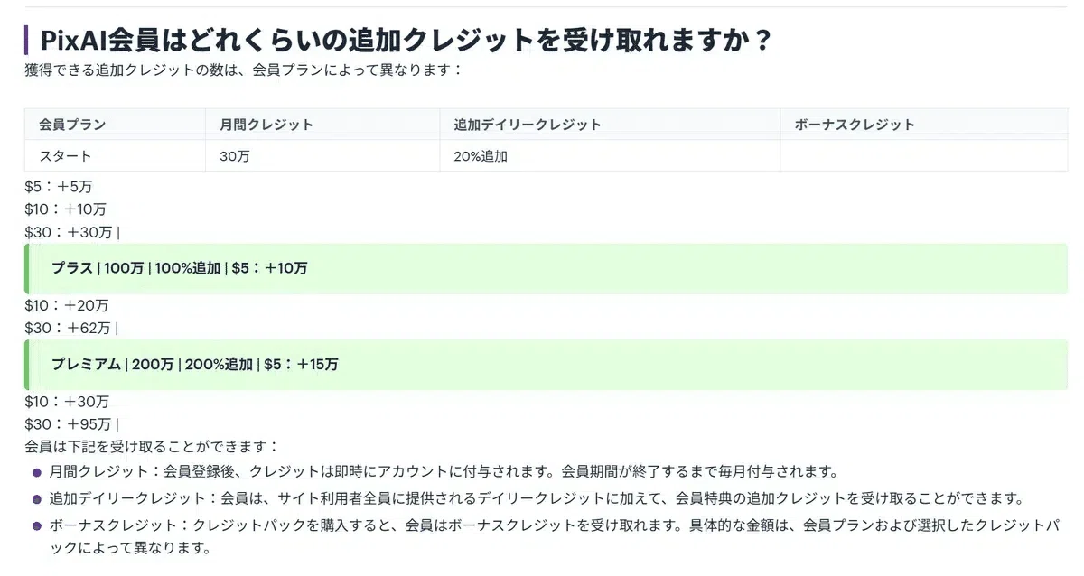Click the ボーナスクレジット column header
The height and width of the screenshot is (576, 1084).
[924, 125]
